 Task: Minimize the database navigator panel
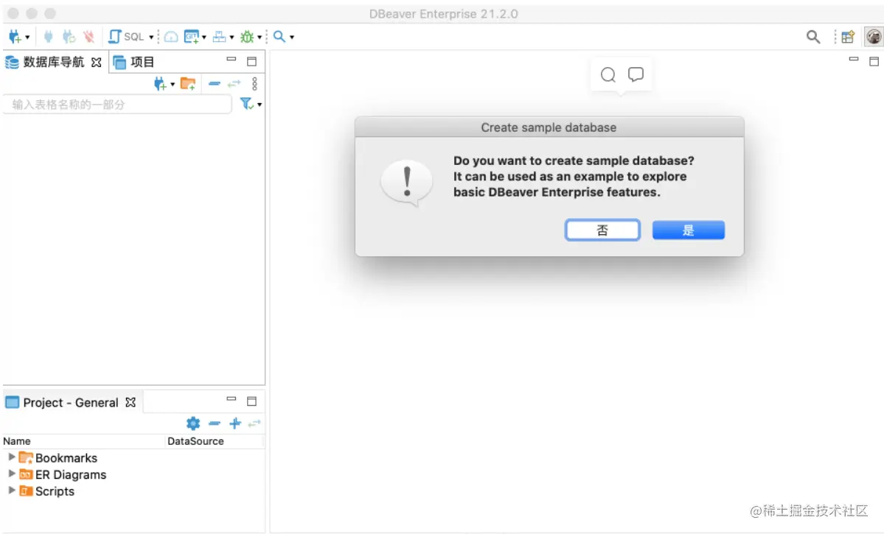tap(232, 59)
